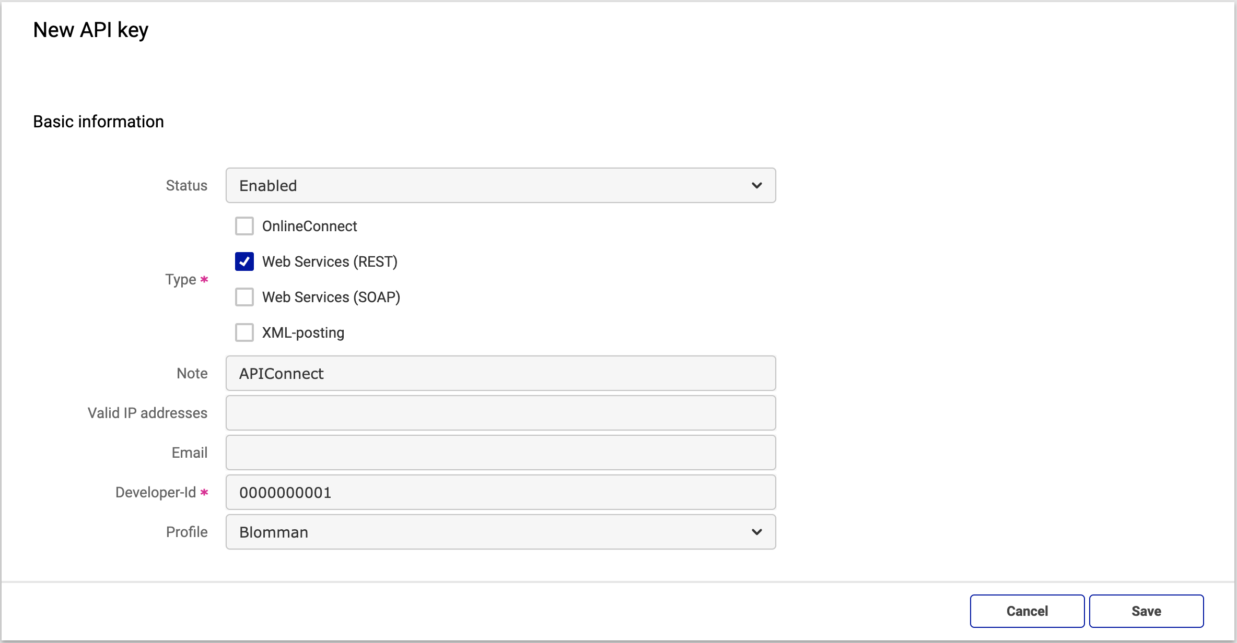Open the Status dropdown showing Enabled
This screenshot has width=1237, height=643.
coord(500,185)
